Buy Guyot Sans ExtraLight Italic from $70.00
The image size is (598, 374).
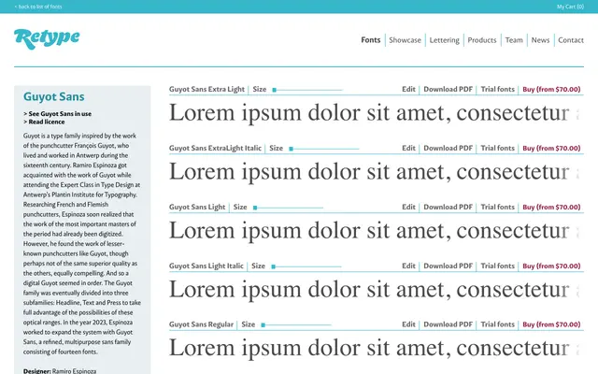pos(551,148)
